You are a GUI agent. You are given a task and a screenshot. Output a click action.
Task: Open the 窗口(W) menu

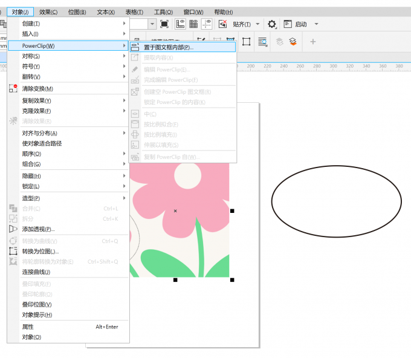point(193,12)
